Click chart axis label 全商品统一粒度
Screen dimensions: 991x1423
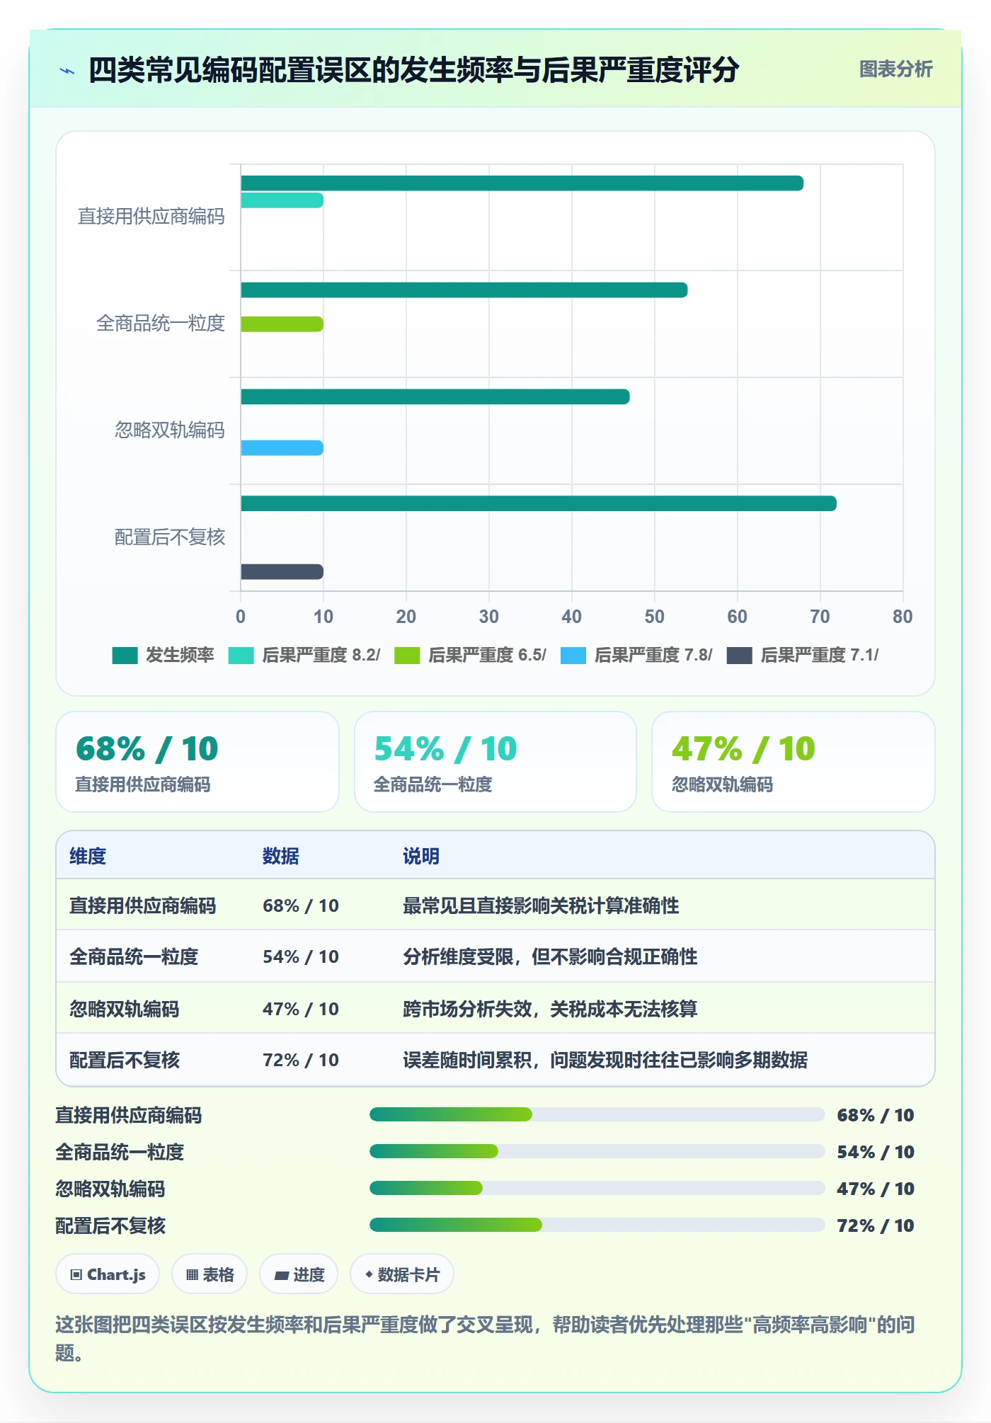(161, 324)
